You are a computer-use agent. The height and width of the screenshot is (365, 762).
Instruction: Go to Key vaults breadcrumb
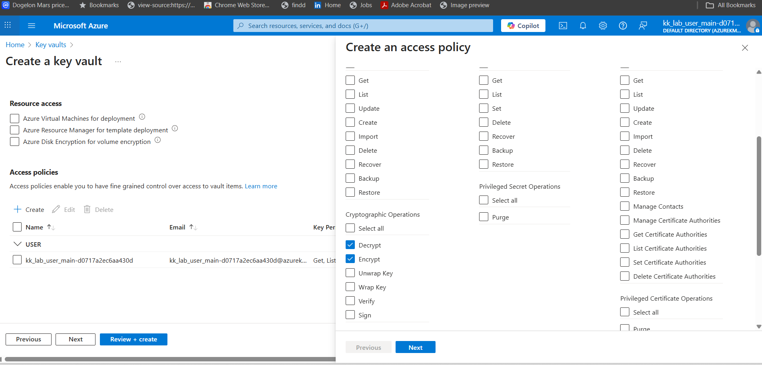click(51, 45)
